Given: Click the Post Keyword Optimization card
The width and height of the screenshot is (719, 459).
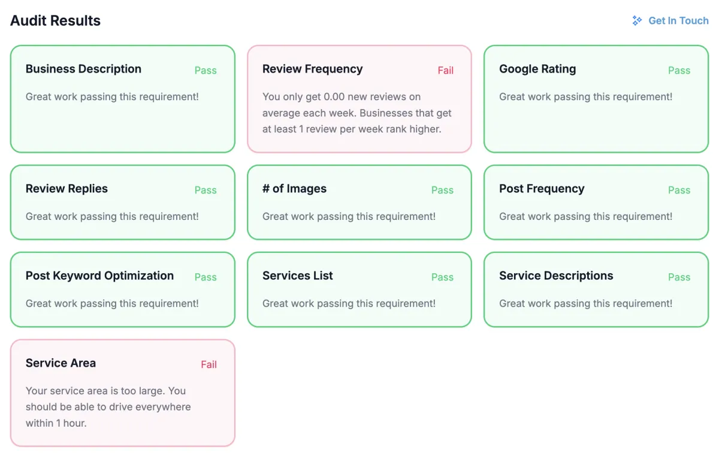Looking at the screenshot, I should tap(123, 289).
